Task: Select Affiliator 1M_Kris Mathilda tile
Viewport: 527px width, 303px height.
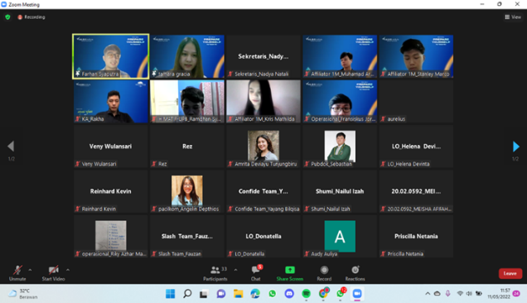Action: [263, 102]
